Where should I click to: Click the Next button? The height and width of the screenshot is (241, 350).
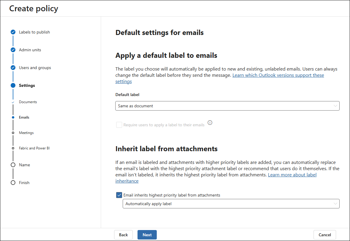coord(147,235)
